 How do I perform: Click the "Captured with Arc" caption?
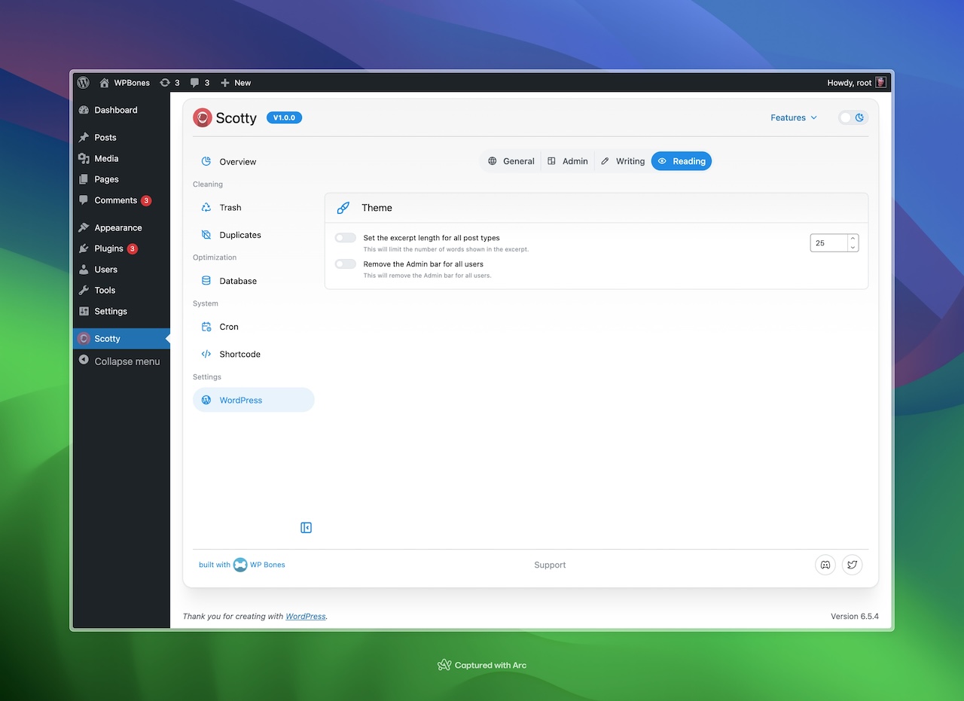point(482,665)
